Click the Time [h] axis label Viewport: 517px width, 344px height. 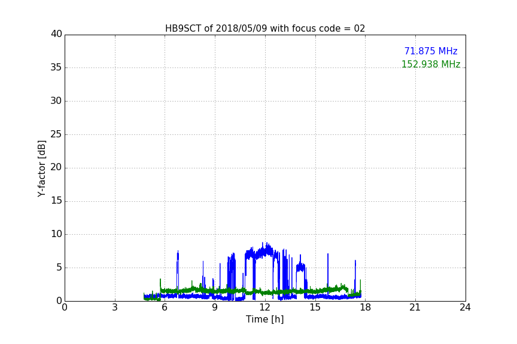coord(264,320)
